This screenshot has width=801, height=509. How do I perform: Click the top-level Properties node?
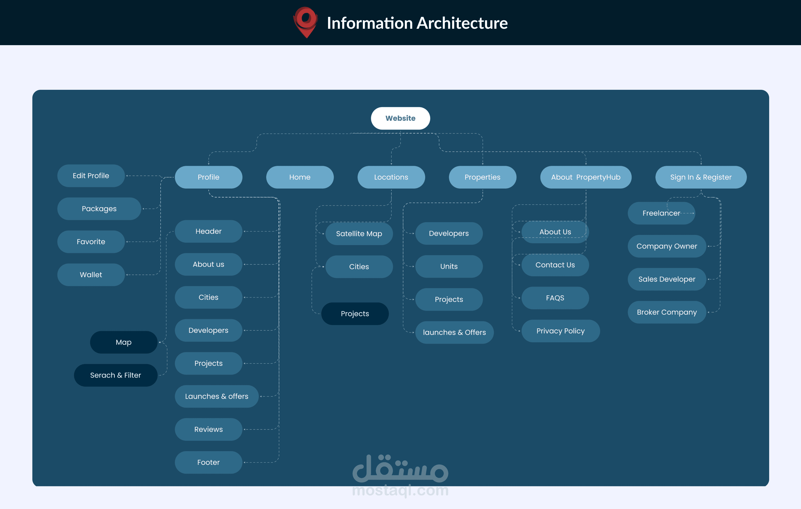pos(482,177)
